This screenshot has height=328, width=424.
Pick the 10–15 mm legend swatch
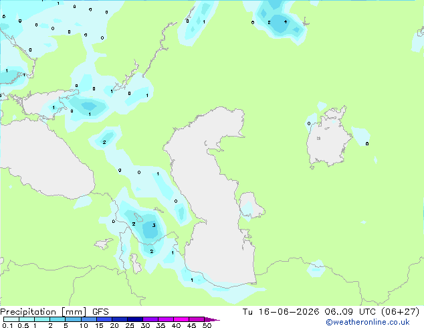click(88, 319)
